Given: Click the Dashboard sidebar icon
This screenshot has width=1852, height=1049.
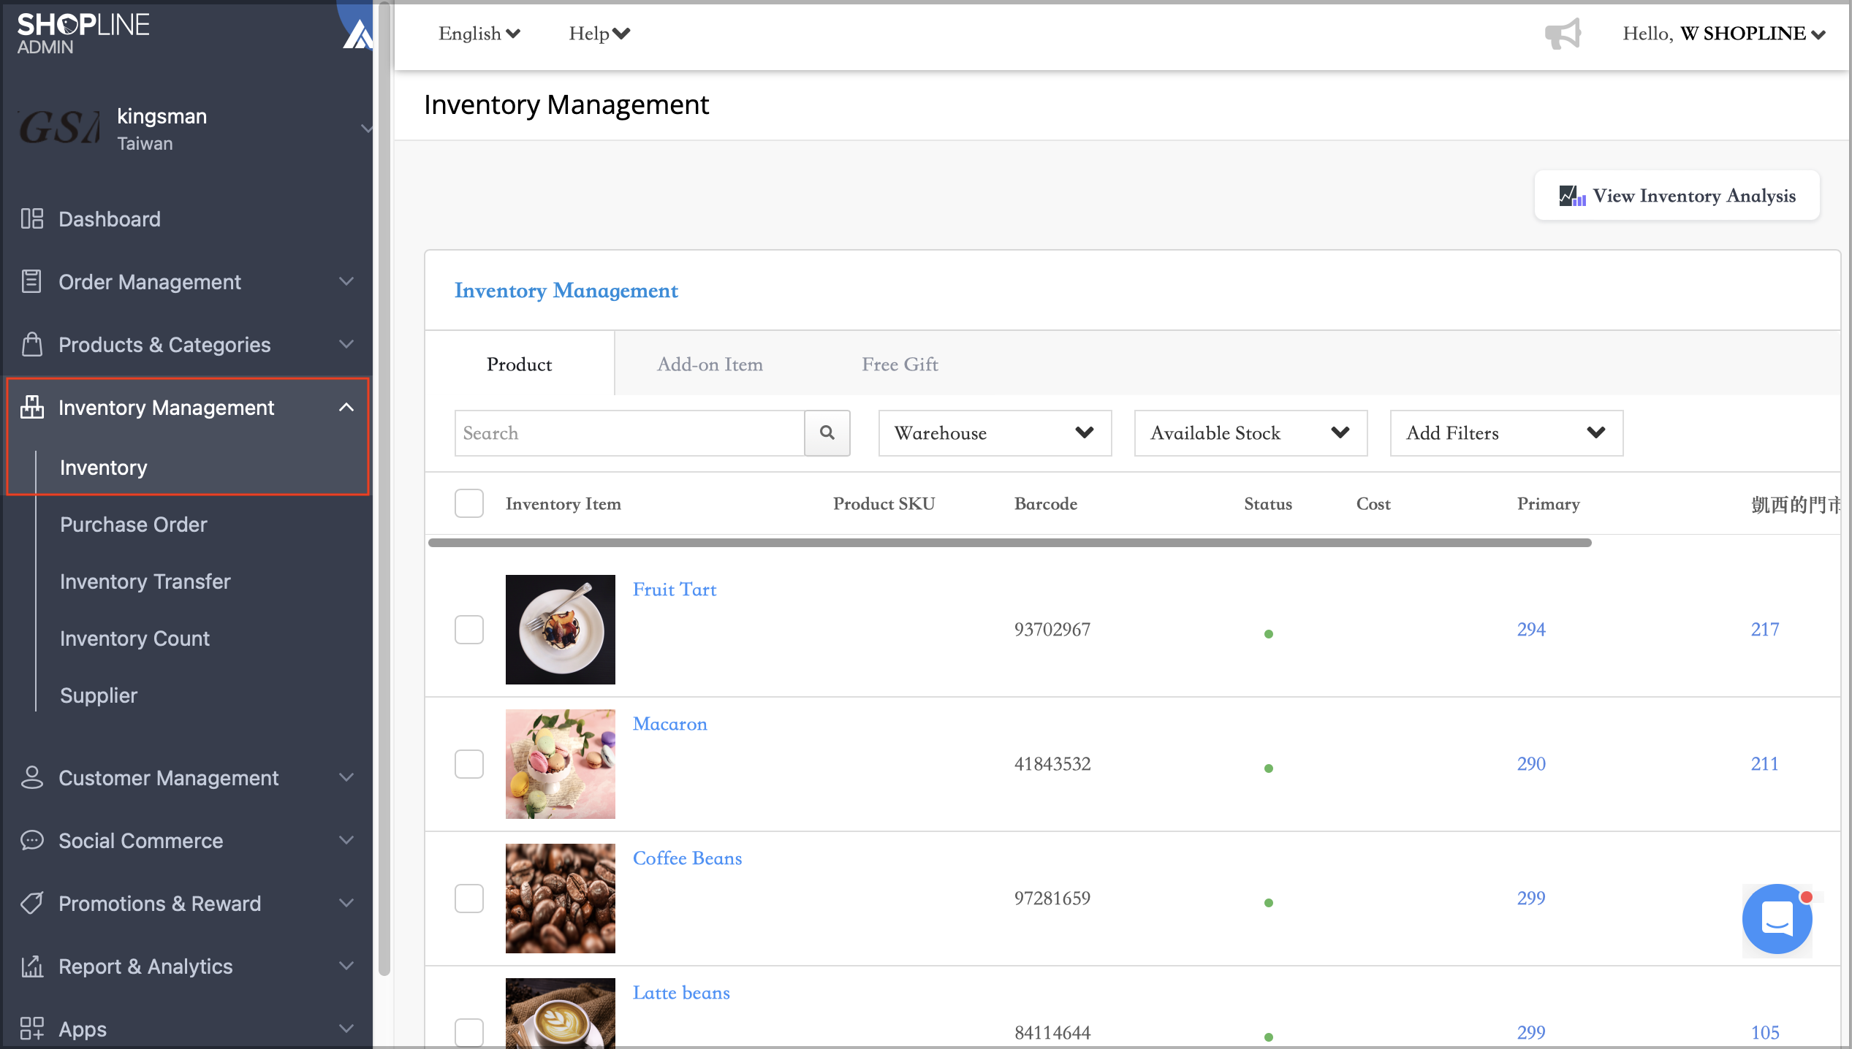Looking at the screenshot, I should coord(31,218).
